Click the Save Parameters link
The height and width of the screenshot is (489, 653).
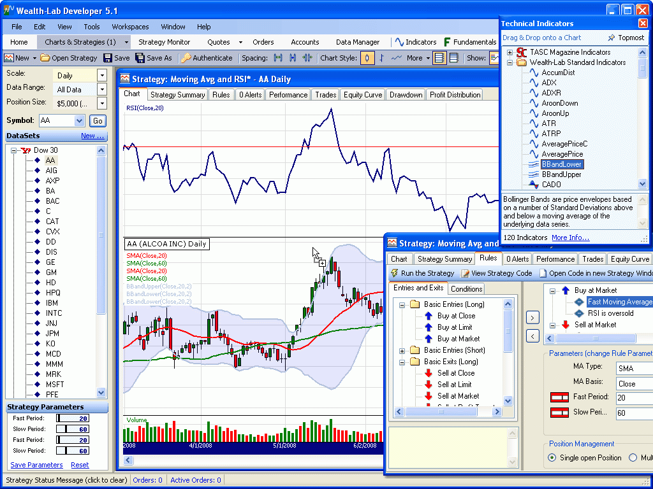point(36,465)
